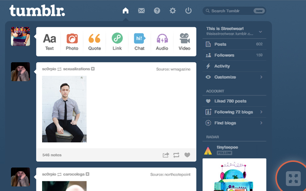
Task: Create a new Link post
Action: [117, 42]
